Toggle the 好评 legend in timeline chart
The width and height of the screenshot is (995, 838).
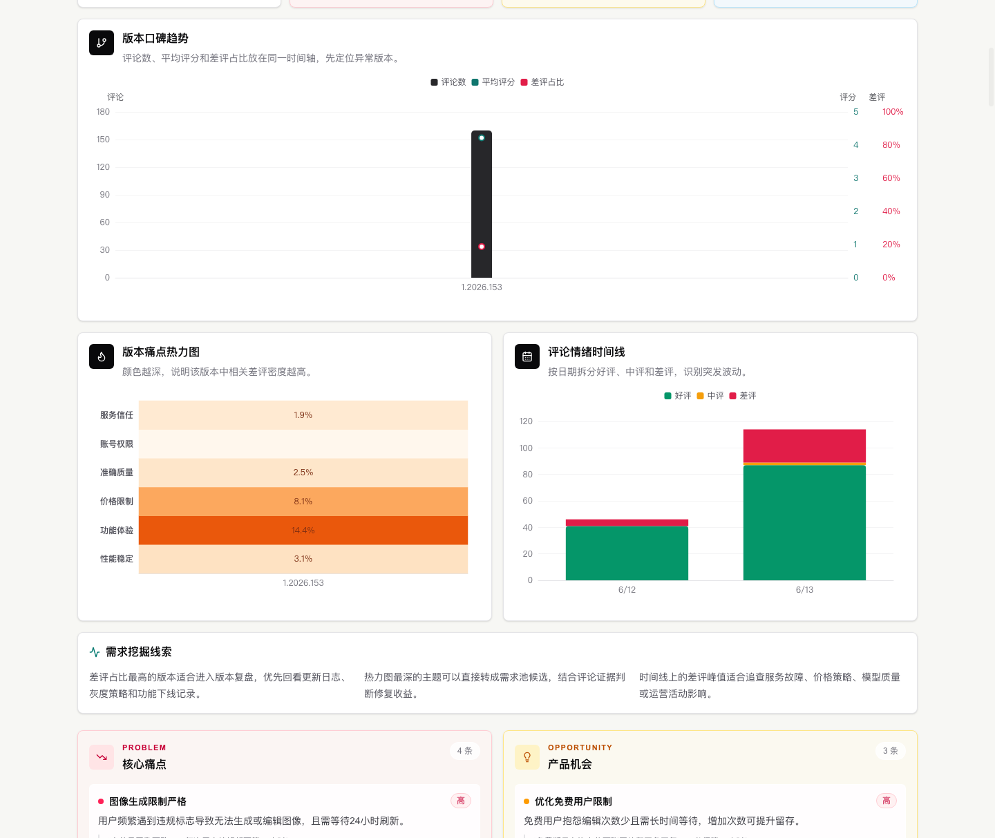click(x=678, y=396)
